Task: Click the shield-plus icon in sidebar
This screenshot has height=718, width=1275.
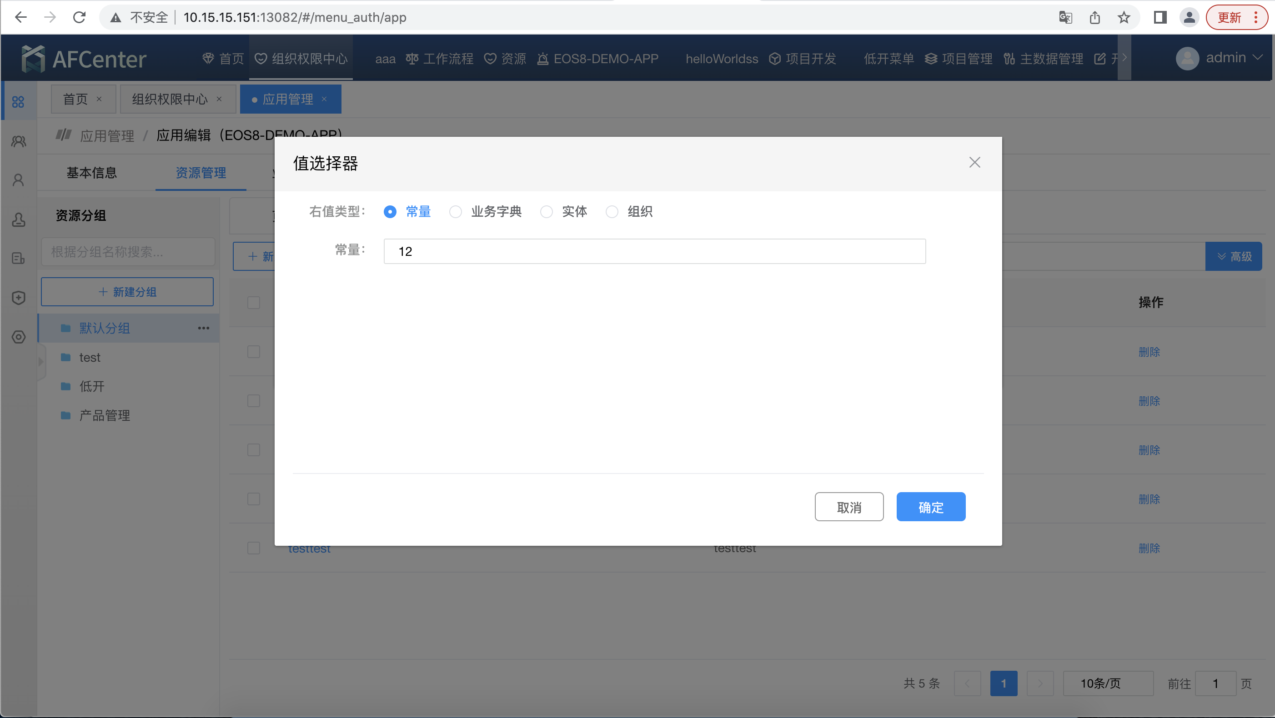Action: [x=18, y=297]
